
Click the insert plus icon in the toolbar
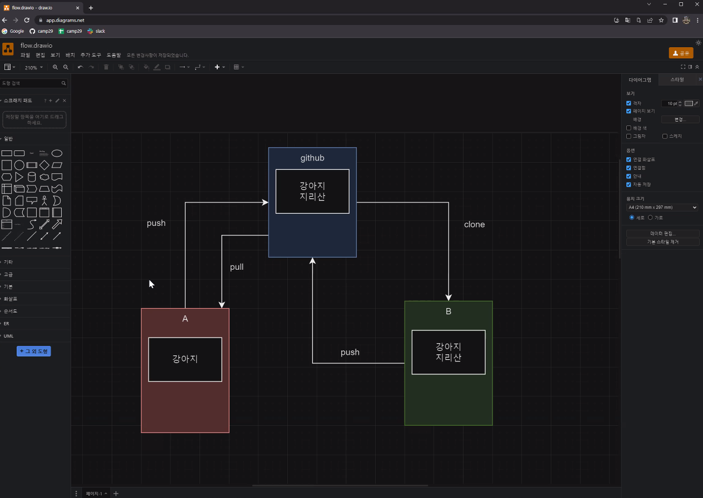click(x=217, y=67)
